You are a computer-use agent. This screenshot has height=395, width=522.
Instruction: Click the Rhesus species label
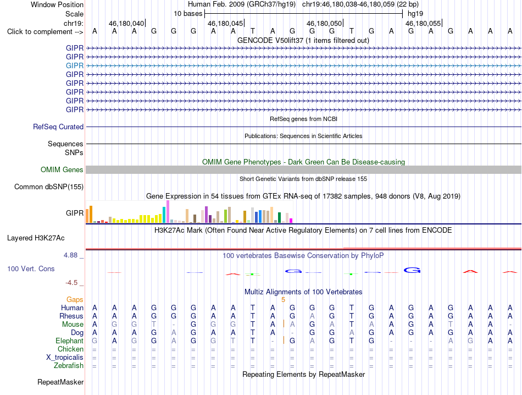[x=71, y=316]
